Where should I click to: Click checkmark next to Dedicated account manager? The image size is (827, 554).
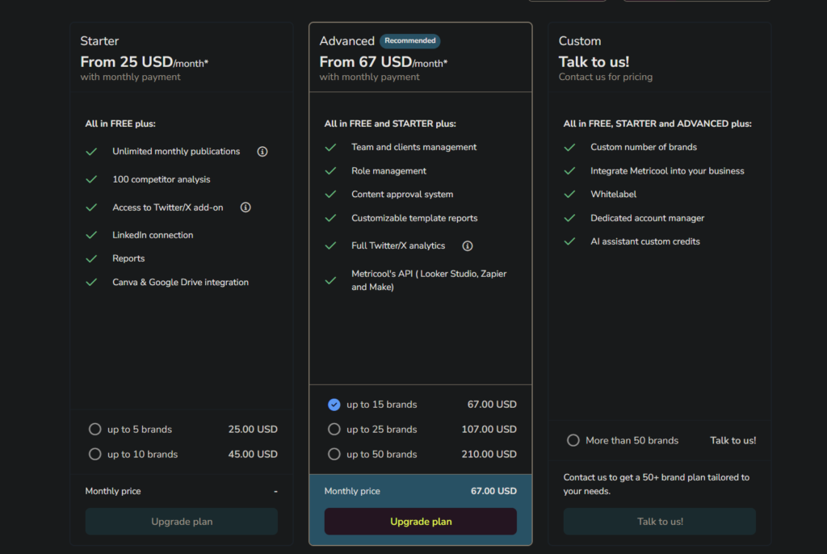pyautogui.click(x=570, y=218)
